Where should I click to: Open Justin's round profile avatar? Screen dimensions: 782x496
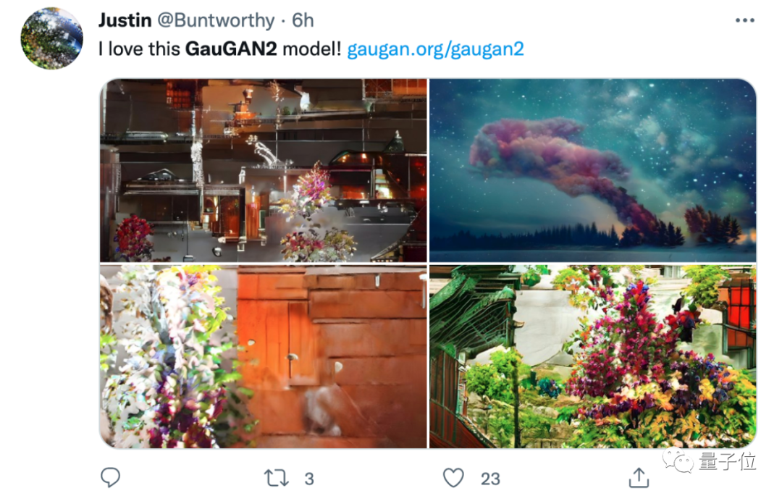coord(52,38)
